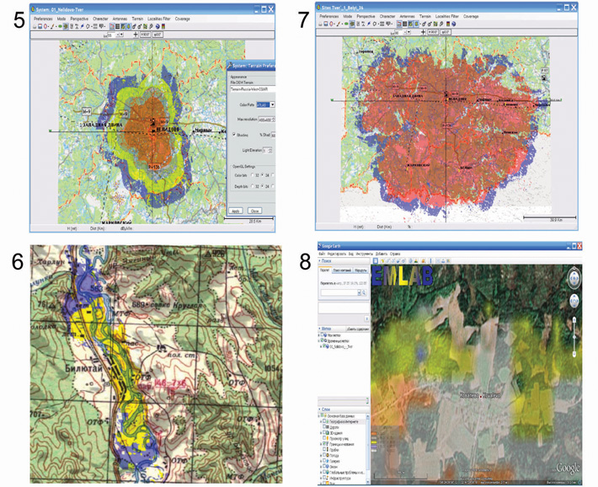Click the printer icon in 01_Nelidovo-Tver window
Image resolution: width=598 pixels, height=487 pixels.
pos(35,26)
